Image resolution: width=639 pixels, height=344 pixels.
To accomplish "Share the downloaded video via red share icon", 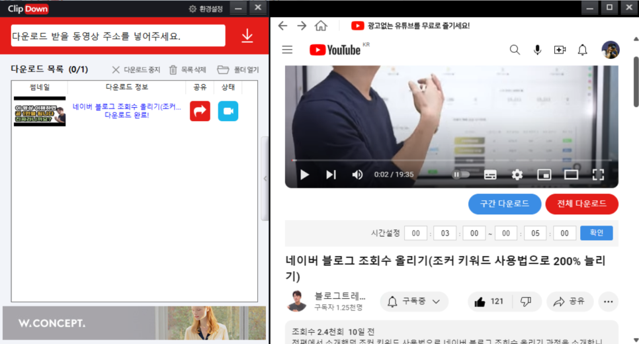I will [x=200, y=111].
